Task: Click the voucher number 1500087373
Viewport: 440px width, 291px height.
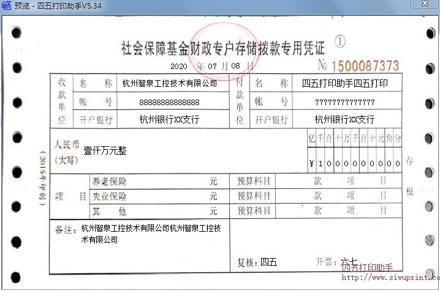Action: [x=365, y=65]
